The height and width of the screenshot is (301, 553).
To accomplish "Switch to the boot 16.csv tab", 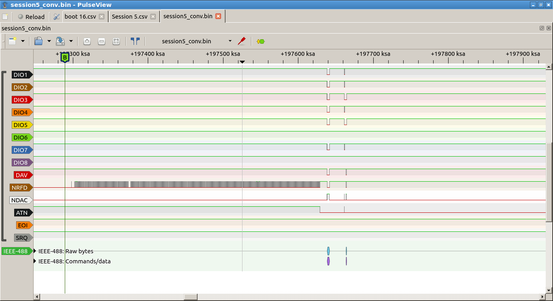I will [80, 17].
